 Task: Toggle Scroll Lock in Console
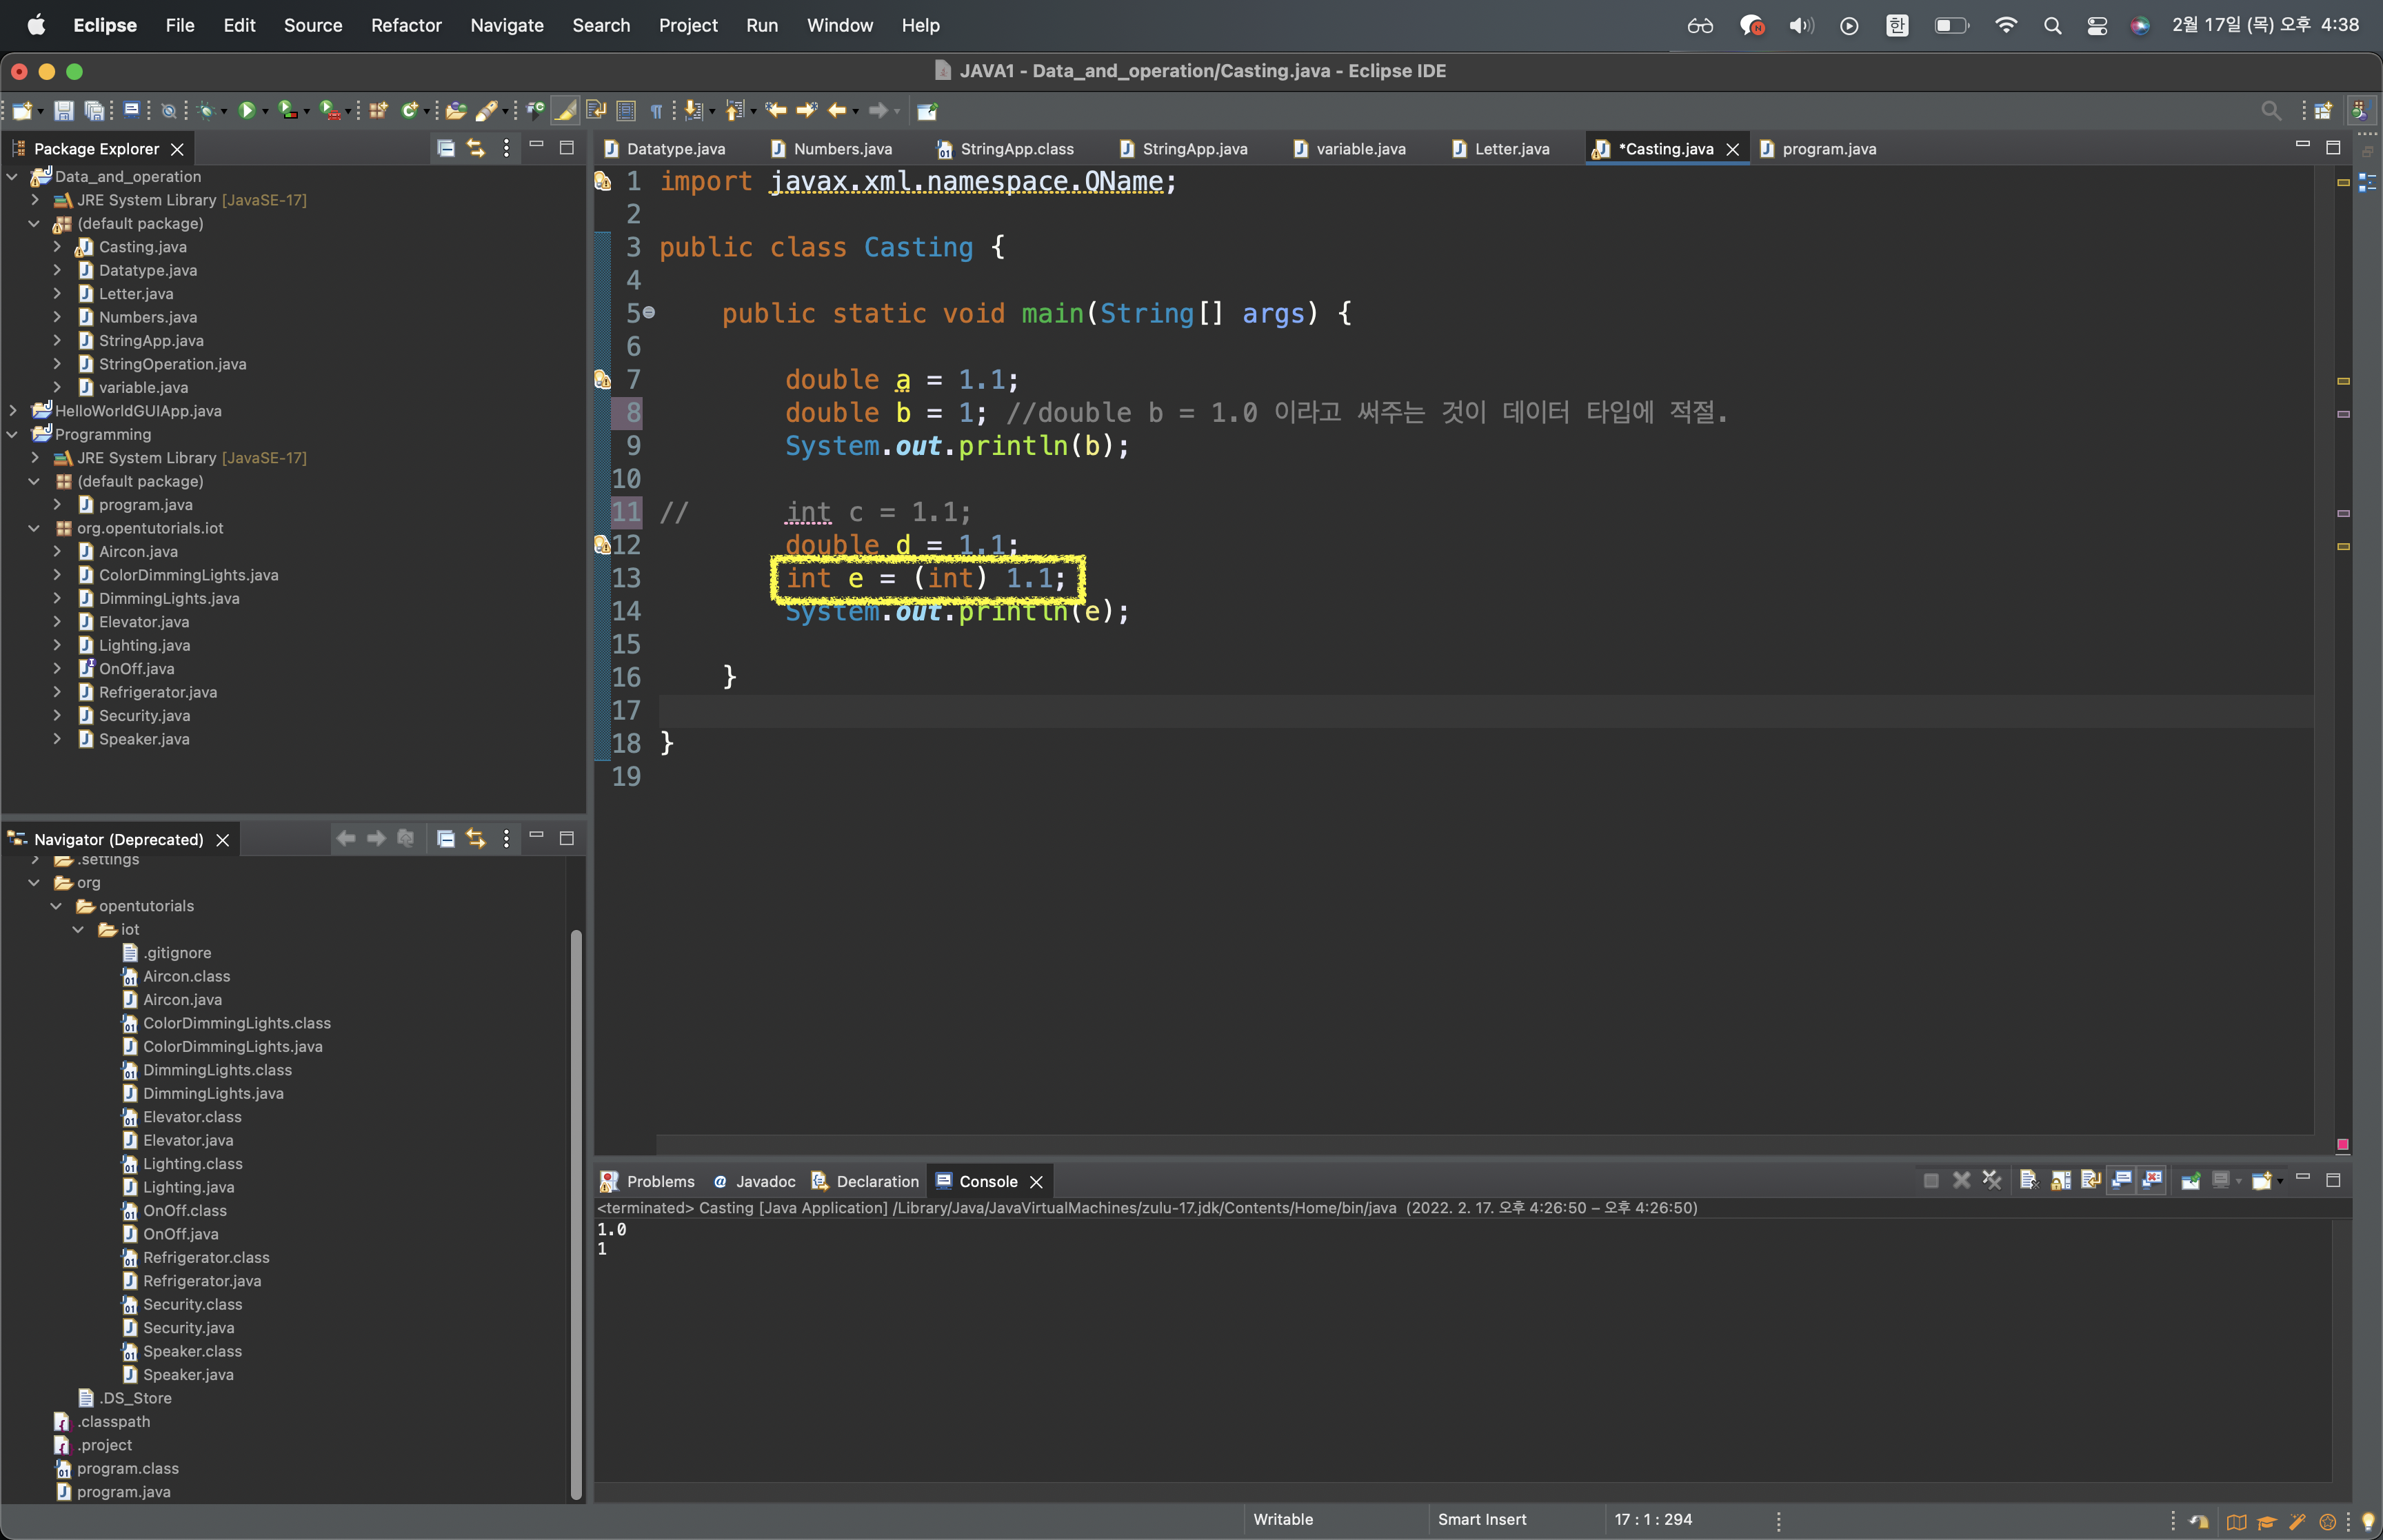tap(2060, 1181)
